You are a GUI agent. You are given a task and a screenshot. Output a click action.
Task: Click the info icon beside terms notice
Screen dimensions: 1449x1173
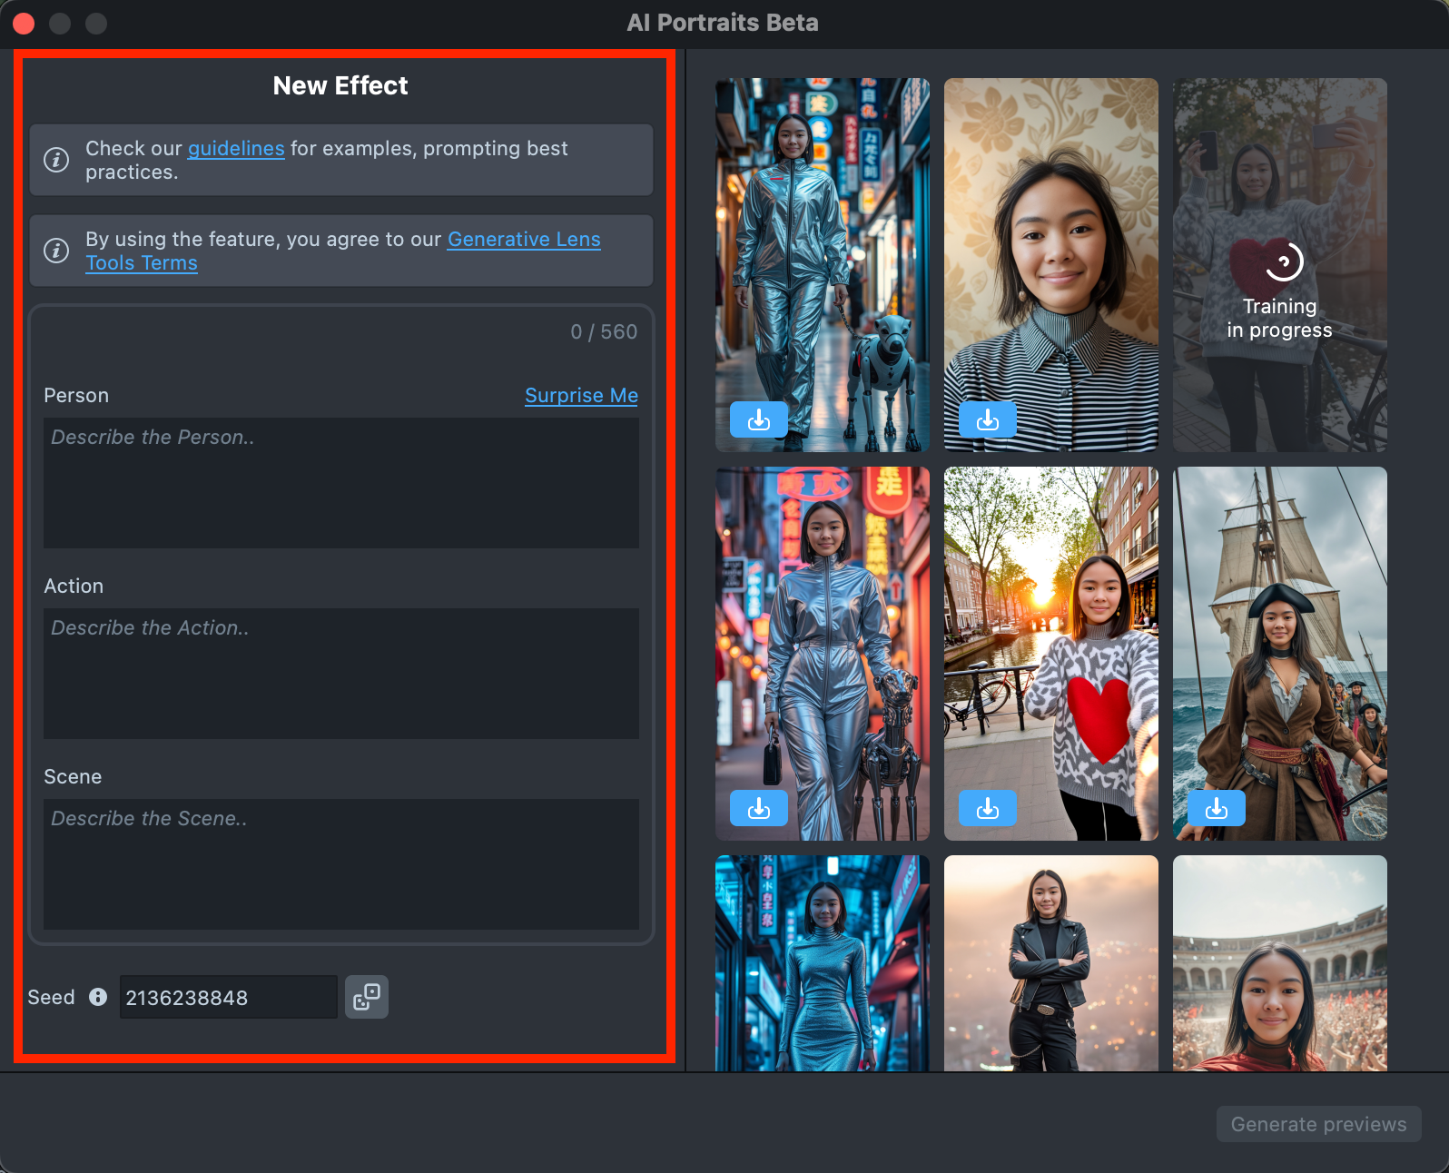56,251
